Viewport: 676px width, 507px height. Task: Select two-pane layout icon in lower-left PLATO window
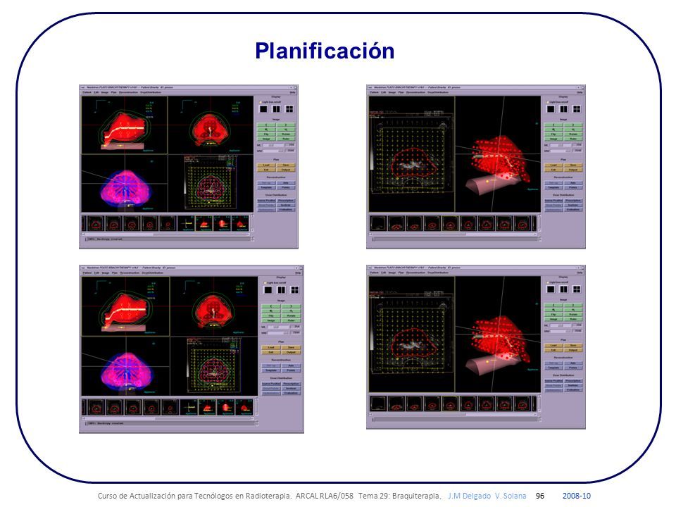click(x=282, y=289)
